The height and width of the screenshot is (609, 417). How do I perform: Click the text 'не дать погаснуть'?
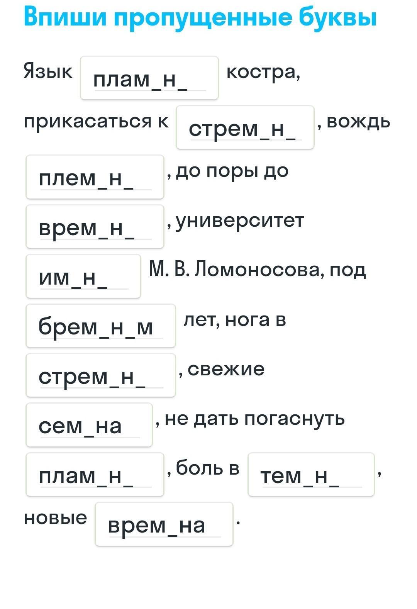pyautogui.click(x=254, y=418)
